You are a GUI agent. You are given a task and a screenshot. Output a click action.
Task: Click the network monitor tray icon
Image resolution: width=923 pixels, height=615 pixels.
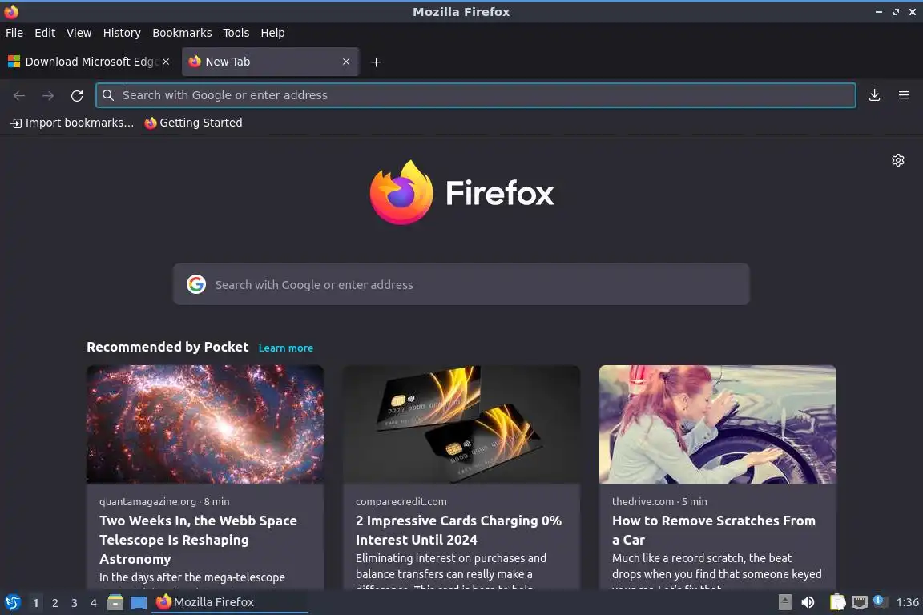click(860, 602)
